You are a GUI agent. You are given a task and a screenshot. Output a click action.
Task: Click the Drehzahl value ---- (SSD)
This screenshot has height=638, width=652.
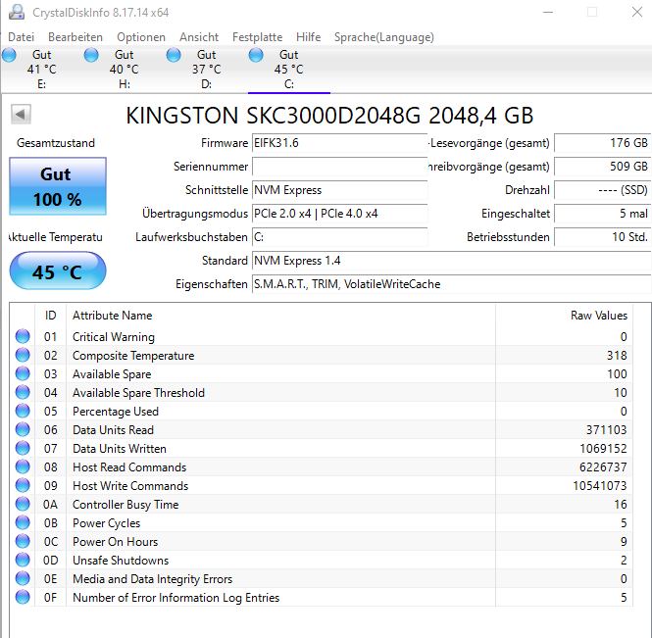(603, 190)
